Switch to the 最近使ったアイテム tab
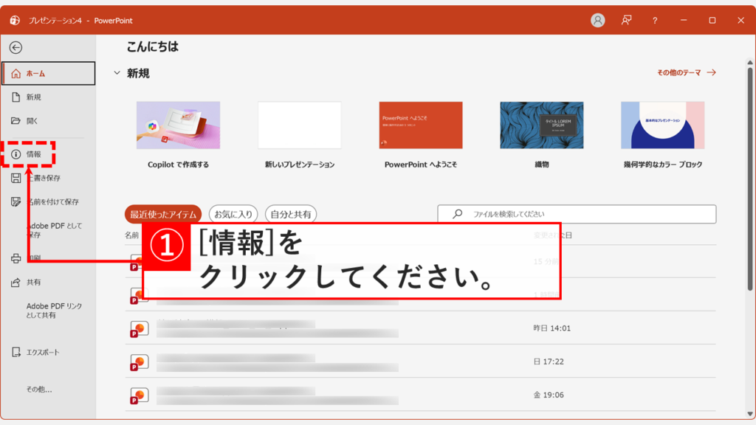This screenshot has width=756, height=425. coord(163,214)
